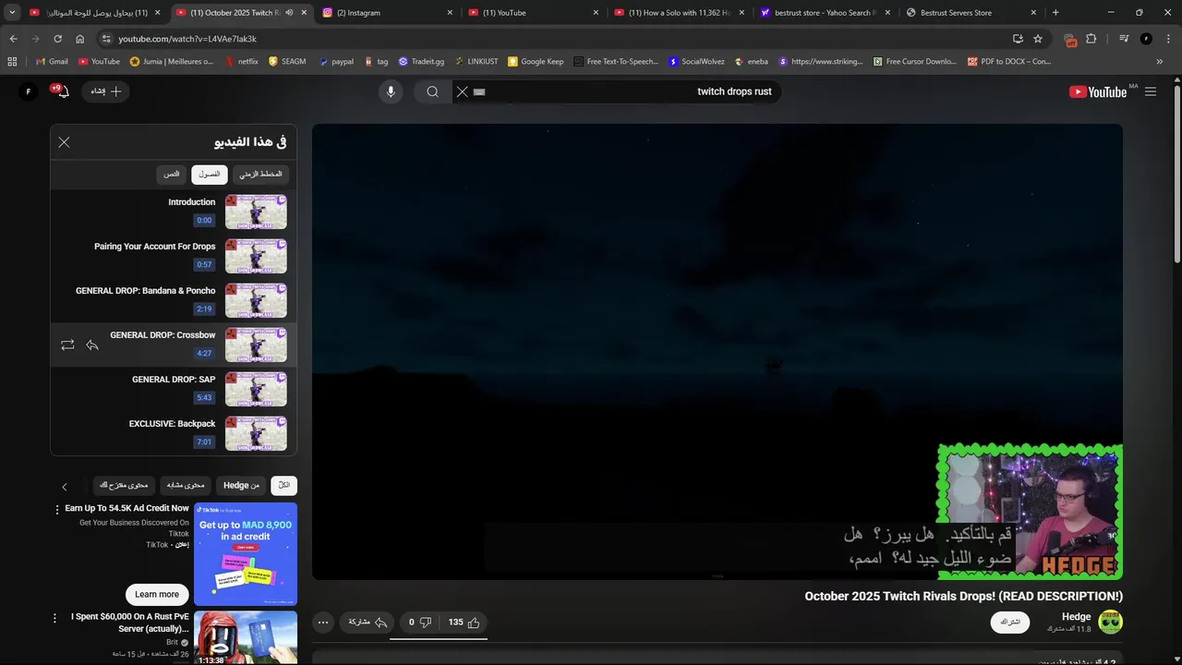Image resolution: width=1182 pixels, height=665 pixels.
Task: Click the create video plus button
Action: coord(106,91)
